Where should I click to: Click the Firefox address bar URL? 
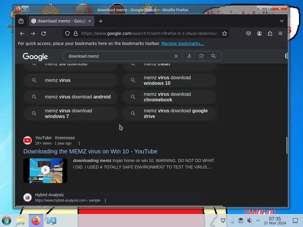pyautogui.click(x=149, y=33)
